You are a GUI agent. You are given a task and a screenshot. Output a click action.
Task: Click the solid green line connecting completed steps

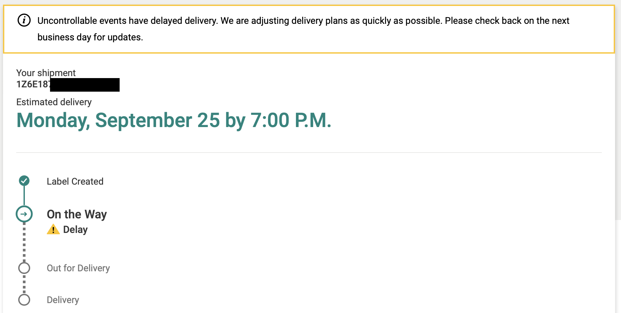[x=24, y=196]
